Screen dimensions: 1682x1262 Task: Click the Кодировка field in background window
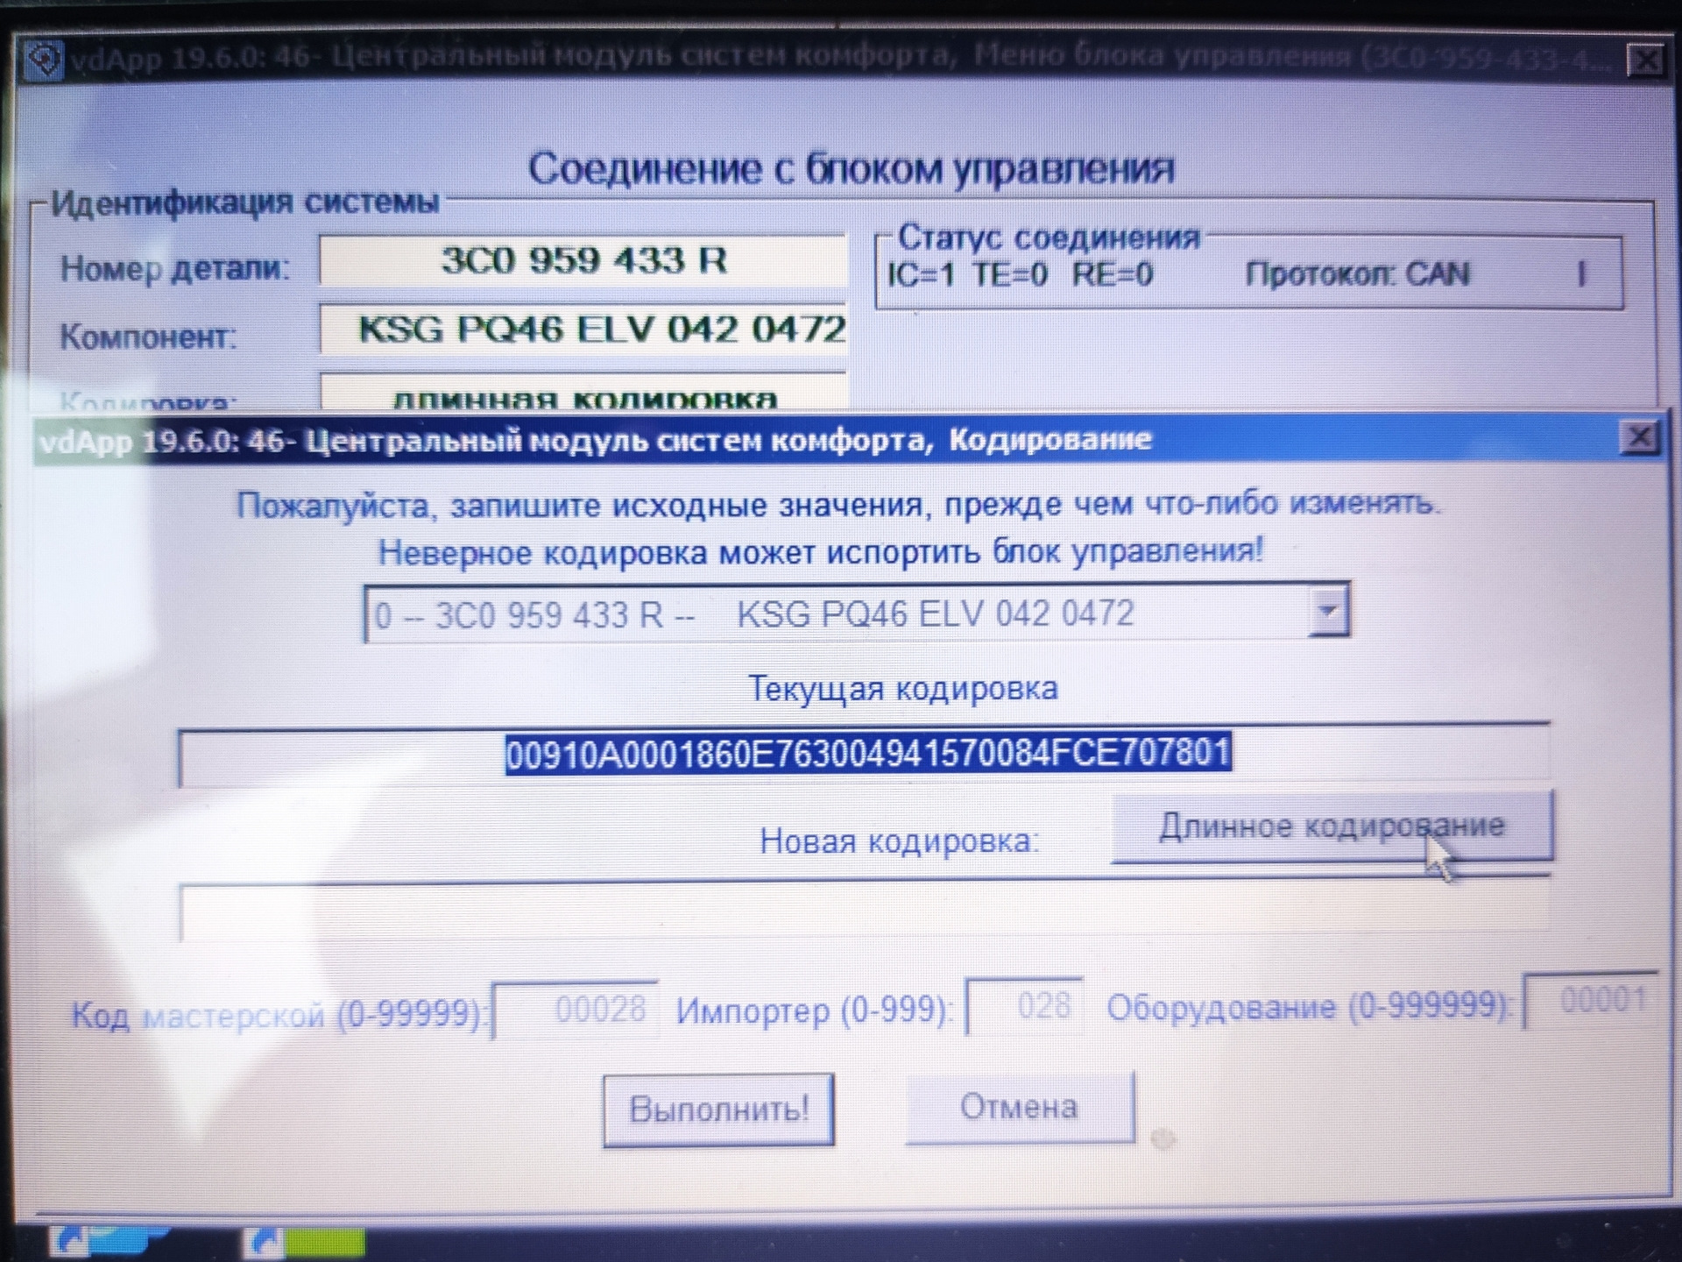click(x=583, y=392)
